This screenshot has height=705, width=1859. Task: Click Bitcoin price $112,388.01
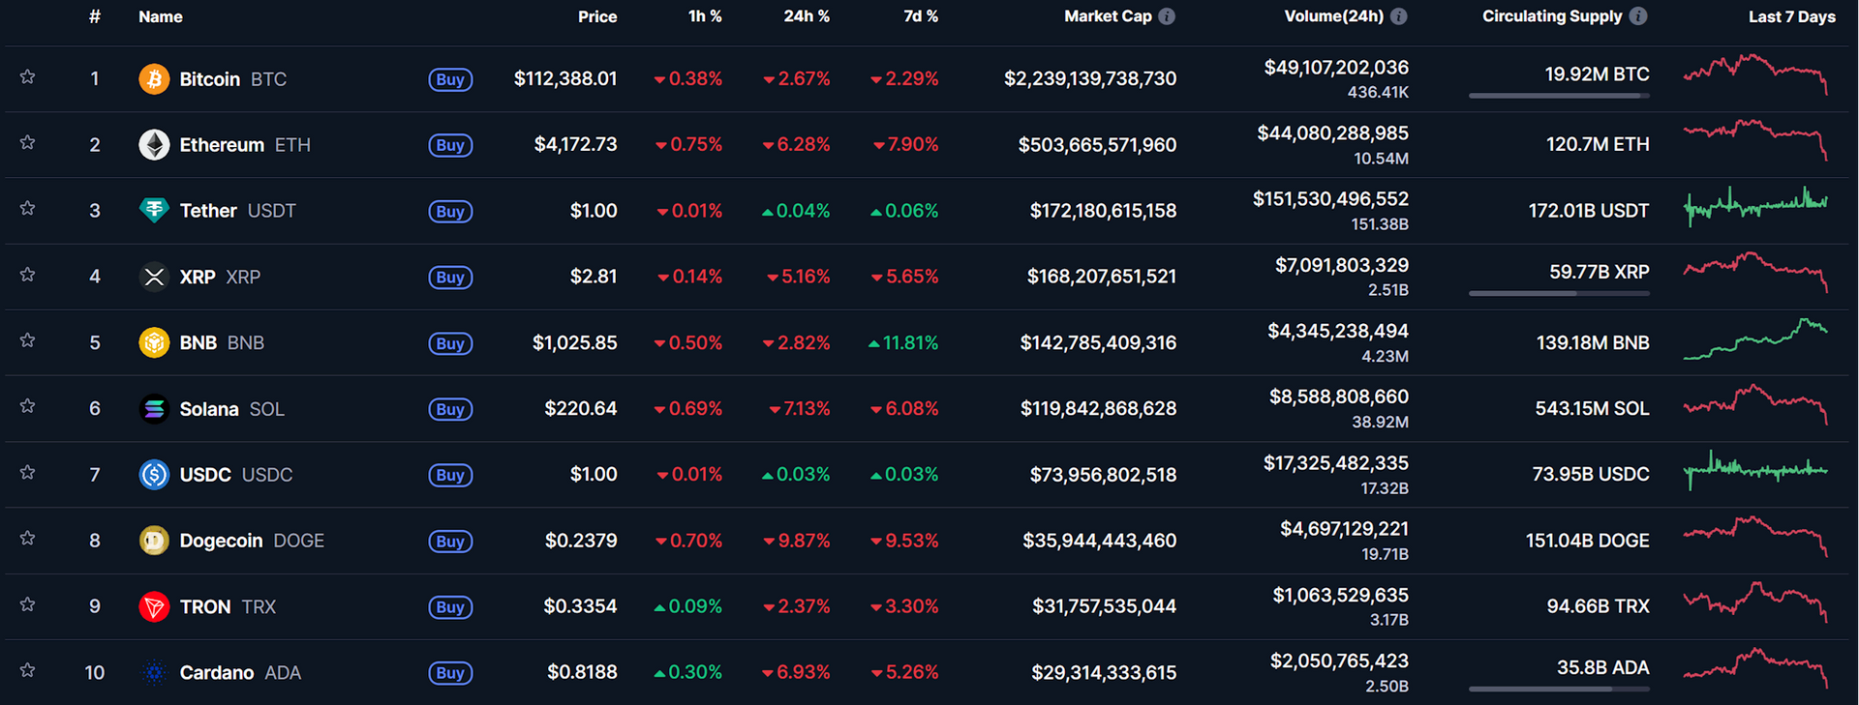565,78
